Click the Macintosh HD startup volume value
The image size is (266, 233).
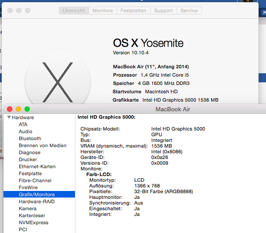[161, 92]
